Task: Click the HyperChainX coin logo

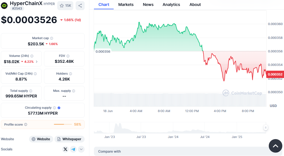Action: [4, 6]
